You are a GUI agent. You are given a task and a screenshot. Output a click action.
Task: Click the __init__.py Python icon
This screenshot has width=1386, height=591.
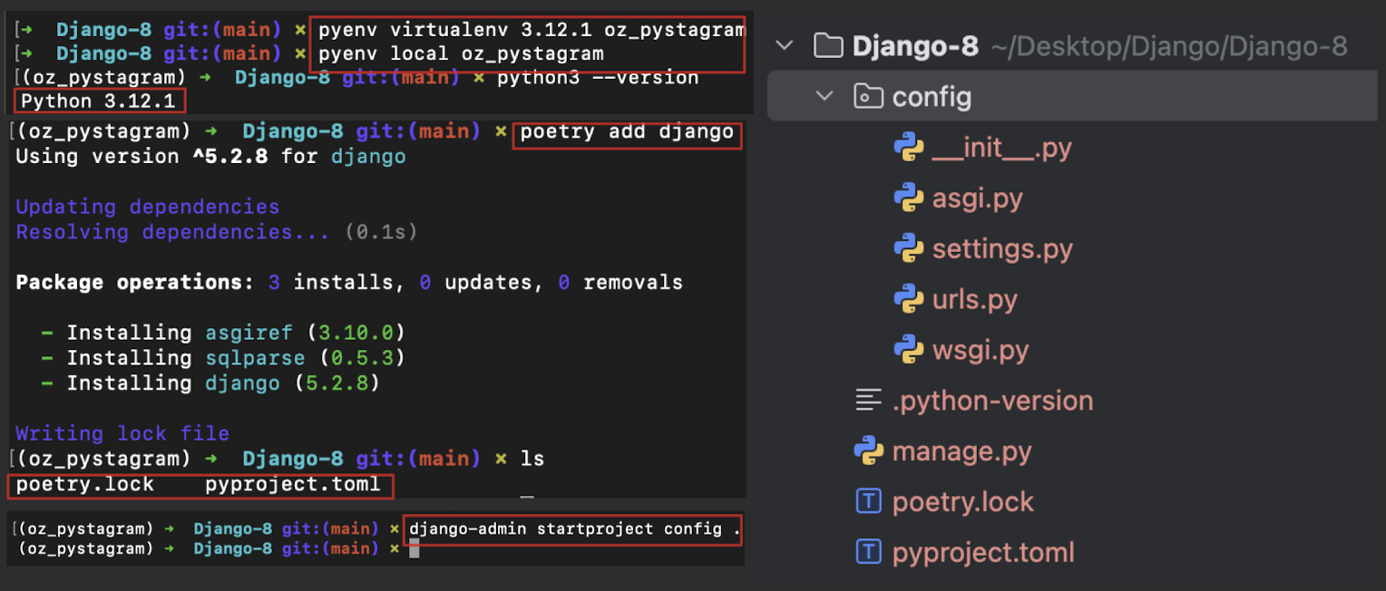coord(908,147)
